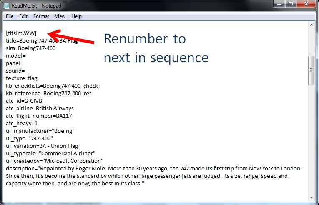Open the Edit menu
Viewport: 319px width, 205px height.
click(23, 16)
